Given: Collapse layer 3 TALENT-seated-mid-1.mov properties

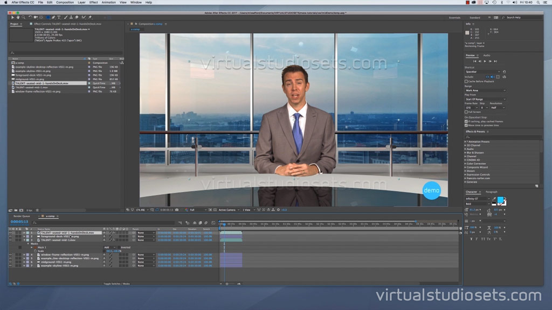Looking at the screenshot, I should point(24,240).
